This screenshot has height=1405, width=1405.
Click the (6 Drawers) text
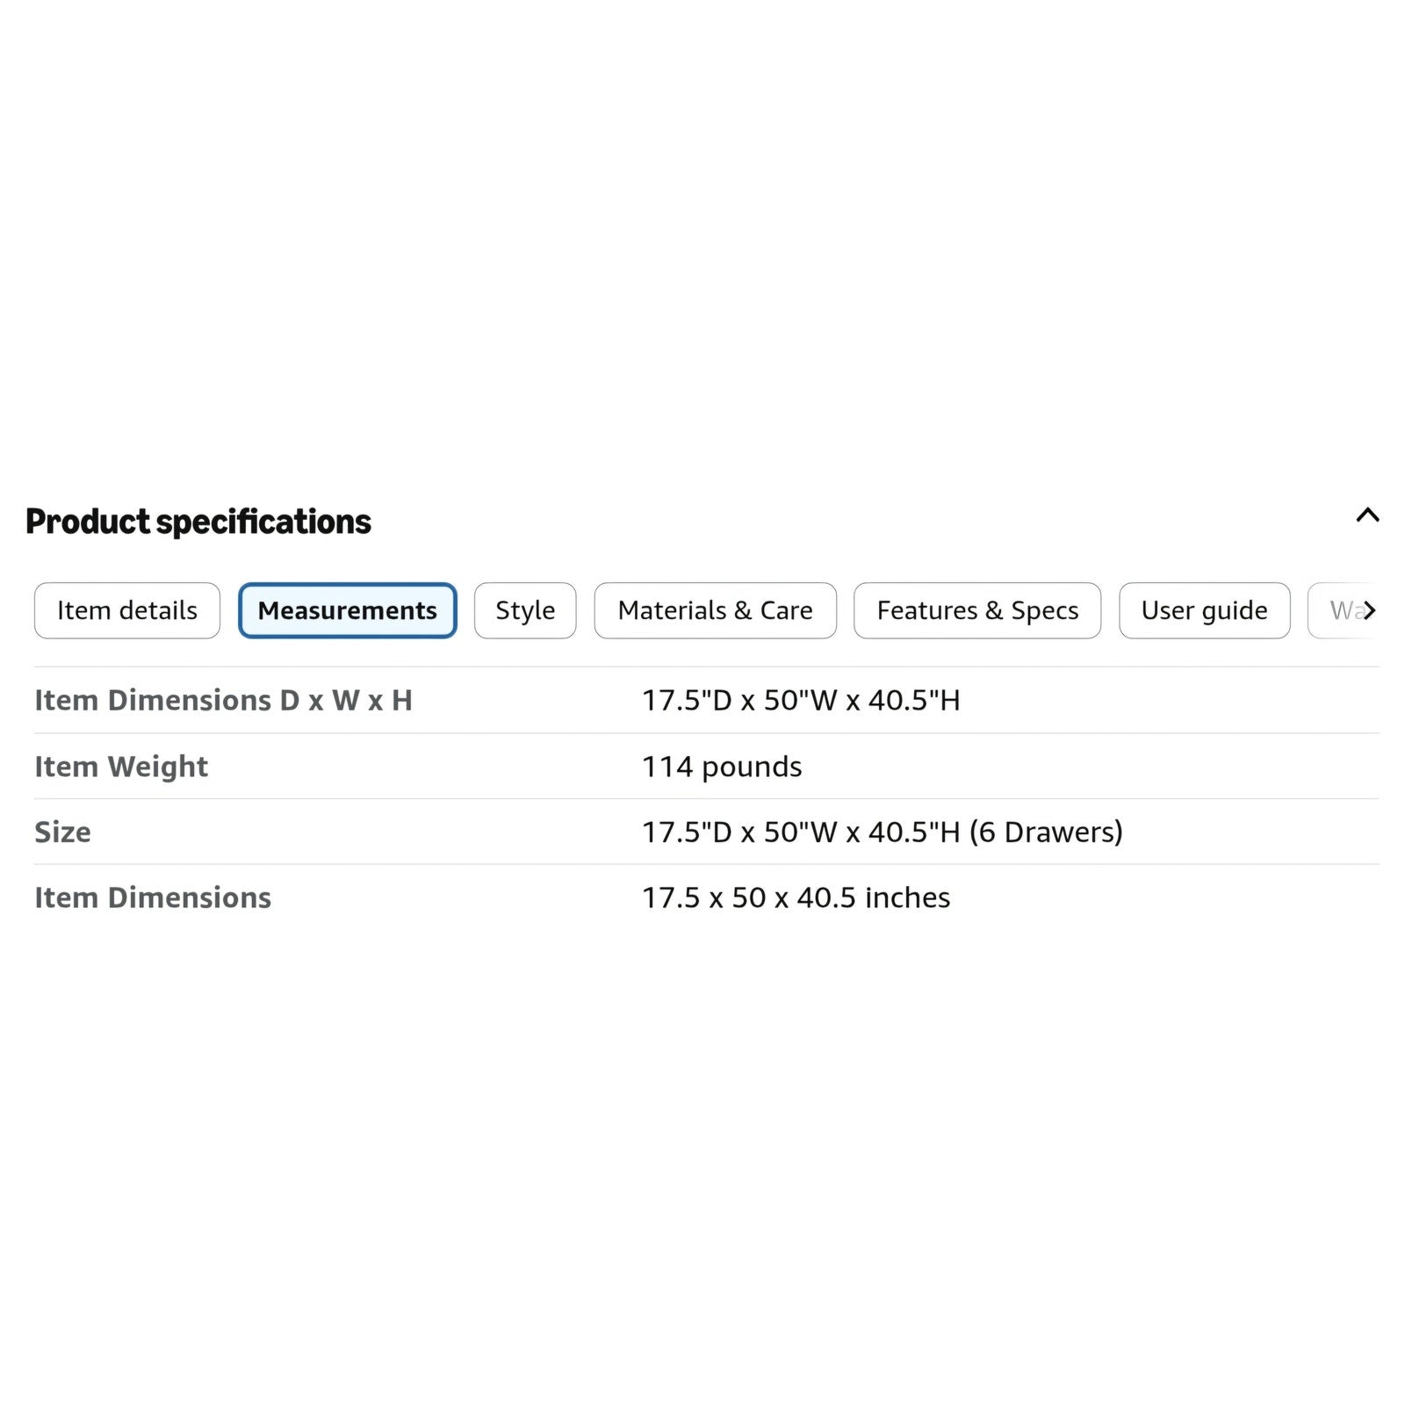pos(1046,832)
